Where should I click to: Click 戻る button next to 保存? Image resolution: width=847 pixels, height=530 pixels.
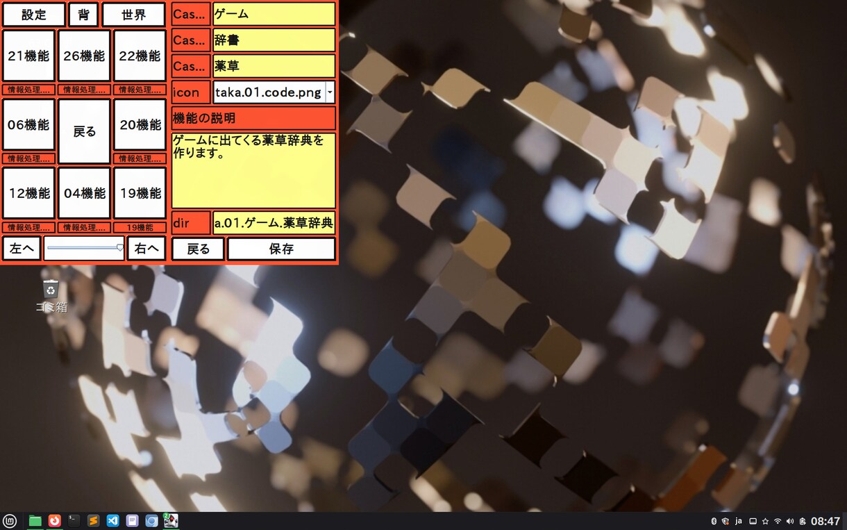point(198,249)
